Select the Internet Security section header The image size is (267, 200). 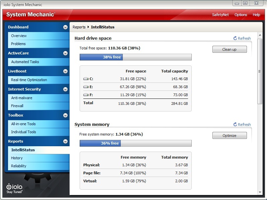24,89
